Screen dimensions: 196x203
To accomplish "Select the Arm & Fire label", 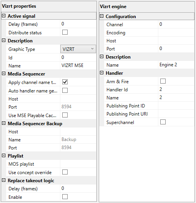I will (118, 82).
